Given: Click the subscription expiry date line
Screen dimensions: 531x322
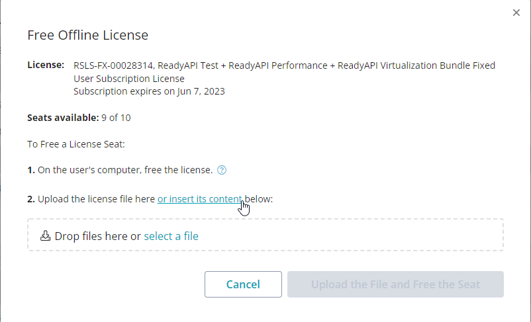Looking at the screenshot, I should click(x=149, y=91).
